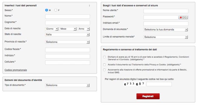Open the Domanda di sicurezza dropdown

pyautogui.click(x=166, y=30)
